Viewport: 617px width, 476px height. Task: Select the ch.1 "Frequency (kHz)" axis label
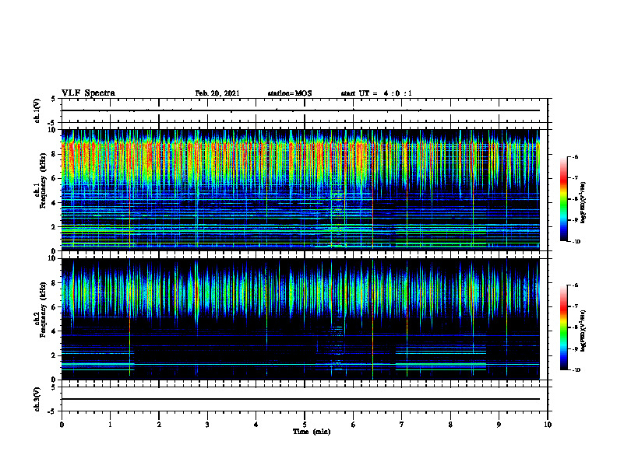(x=44, y=181)
